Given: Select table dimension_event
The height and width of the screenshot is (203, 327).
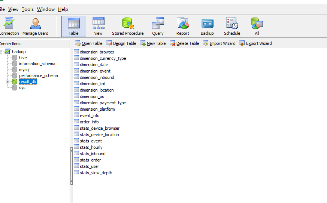Looking at the screenshot, I should coord(95,71).
